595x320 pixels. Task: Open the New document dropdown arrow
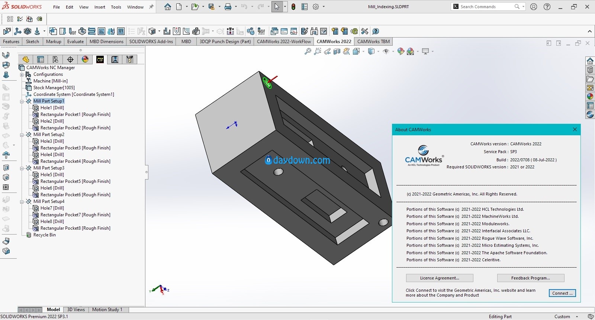(186, 7)
